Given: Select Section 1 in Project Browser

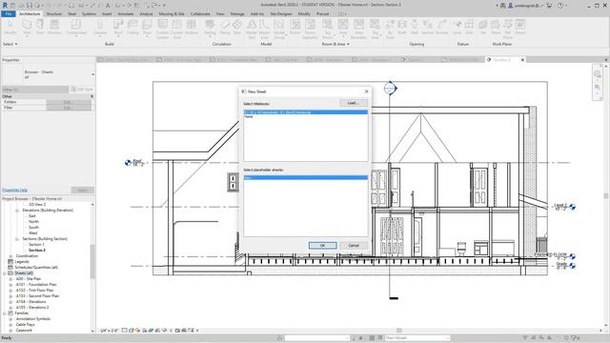Looking at the screenshot, I should (x=36, y=245).
